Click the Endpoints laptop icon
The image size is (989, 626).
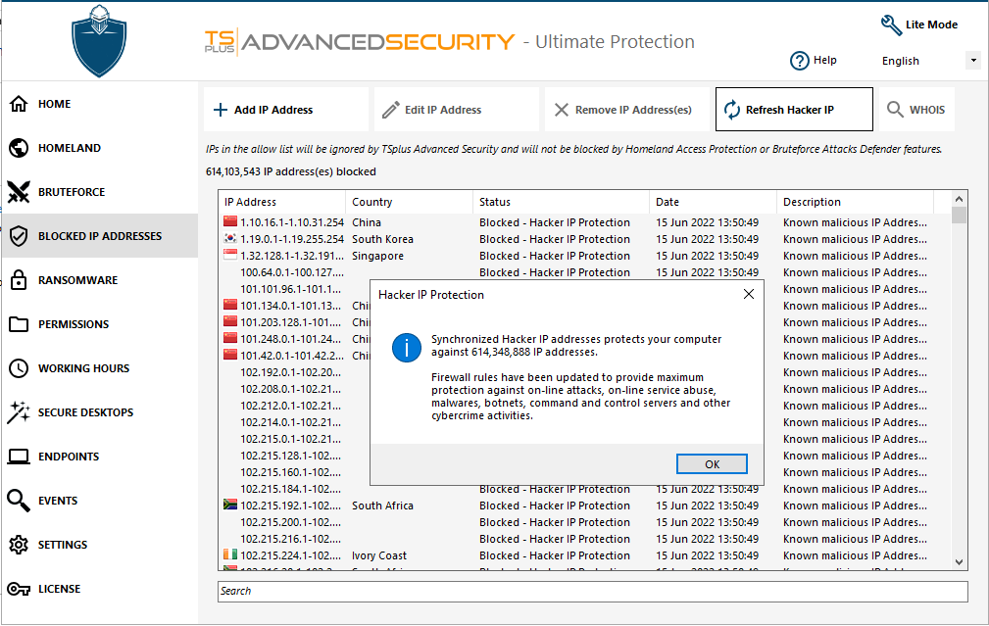pos(19,457)
